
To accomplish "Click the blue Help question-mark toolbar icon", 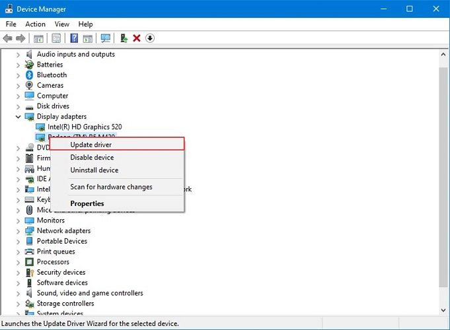I will pos(74,38).
